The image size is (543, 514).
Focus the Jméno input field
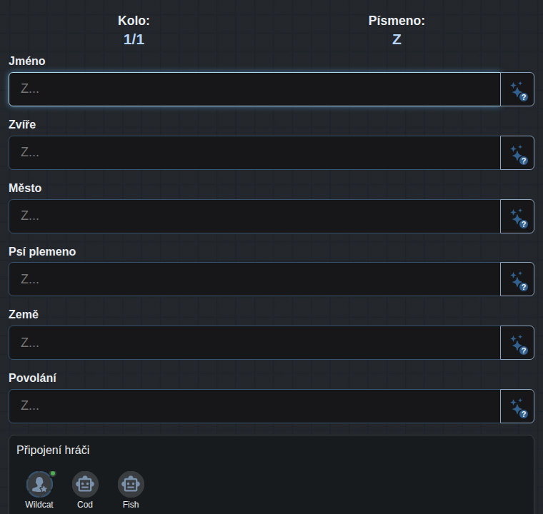[x=254, y=89]
